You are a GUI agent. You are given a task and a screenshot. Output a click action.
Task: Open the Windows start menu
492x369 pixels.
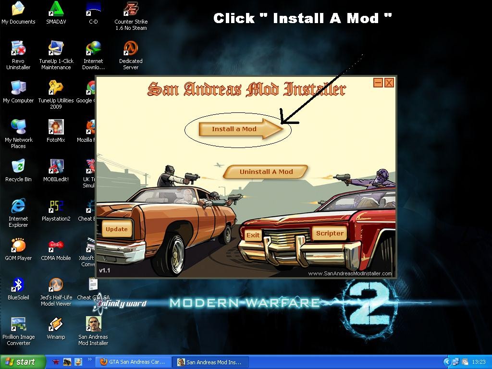(x=22, y=362)
